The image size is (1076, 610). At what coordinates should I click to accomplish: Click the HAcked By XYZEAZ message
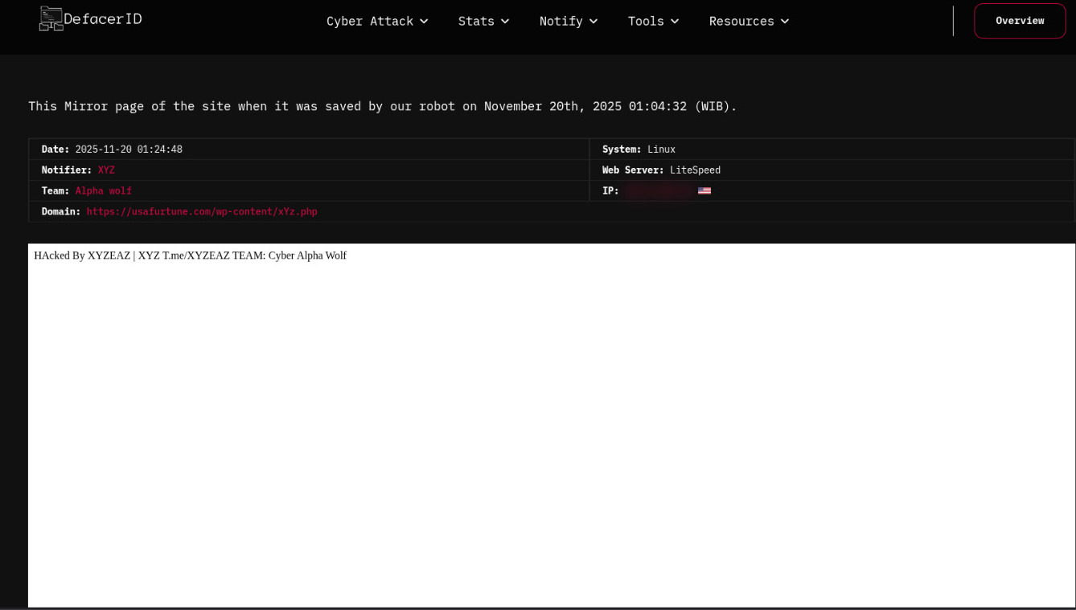click(x=191, y=256)
